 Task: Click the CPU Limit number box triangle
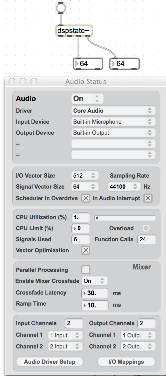click(x=75, y=228)
